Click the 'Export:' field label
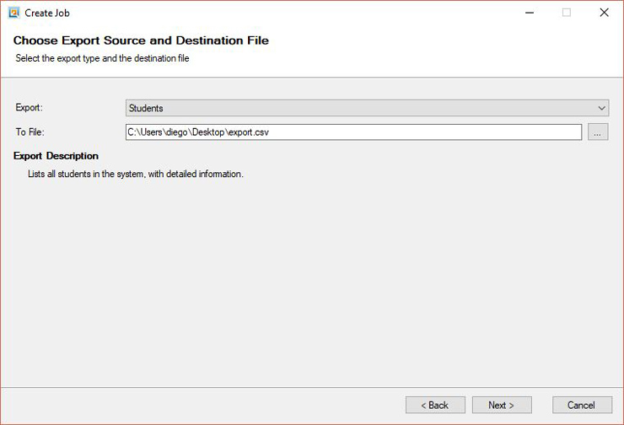Image resolution: width=624 pixels, height=425 pixels. pyautogui.click(x=29, y=107)
